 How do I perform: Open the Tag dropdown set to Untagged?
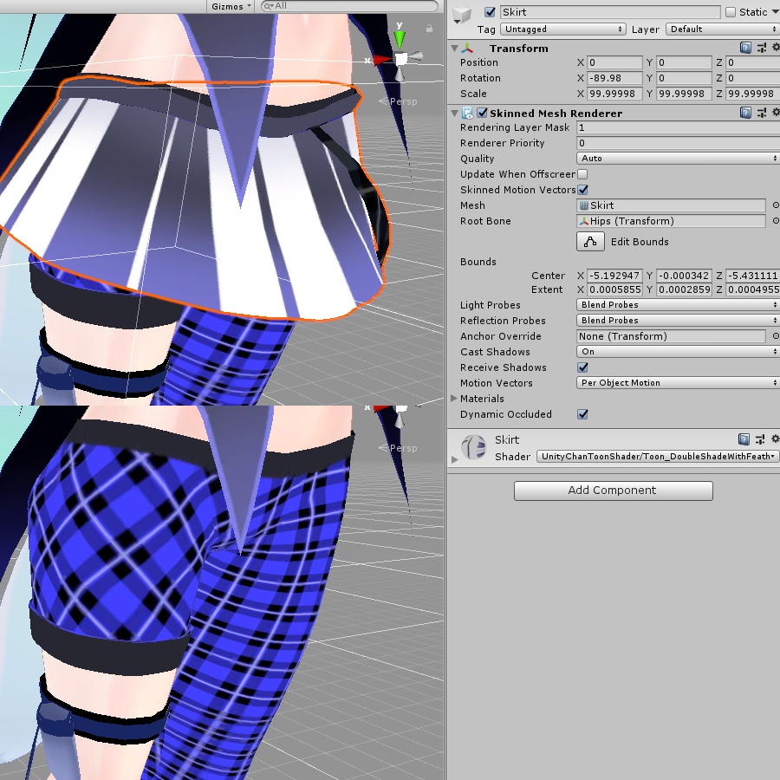562,29
